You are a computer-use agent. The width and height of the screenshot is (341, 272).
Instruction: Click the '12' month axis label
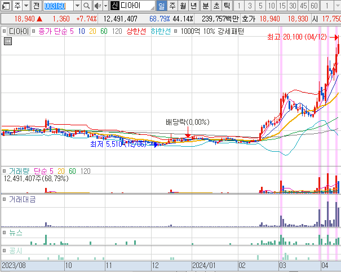tap(155, 265)
